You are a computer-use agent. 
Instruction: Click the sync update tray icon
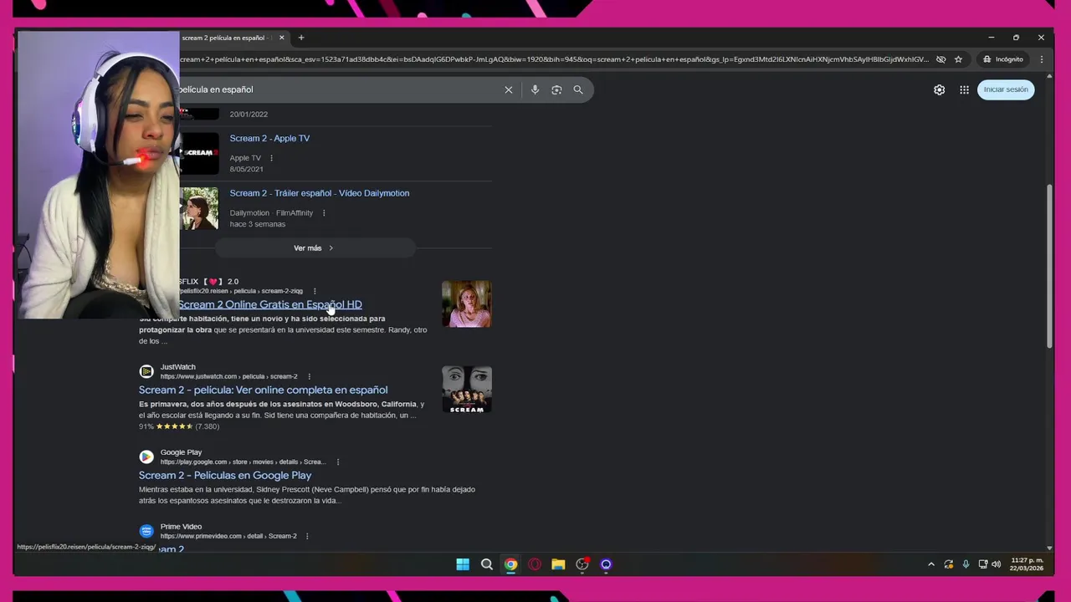click(948, 564)
